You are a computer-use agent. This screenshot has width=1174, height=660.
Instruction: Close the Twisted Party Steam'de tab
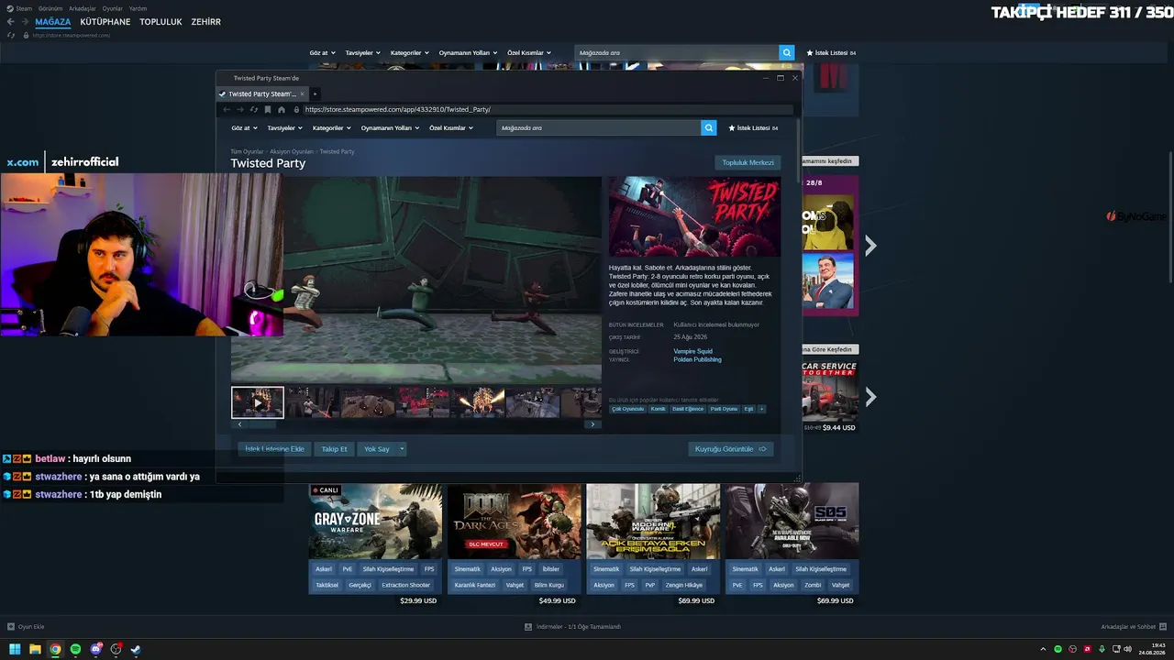tap(303, 93)
